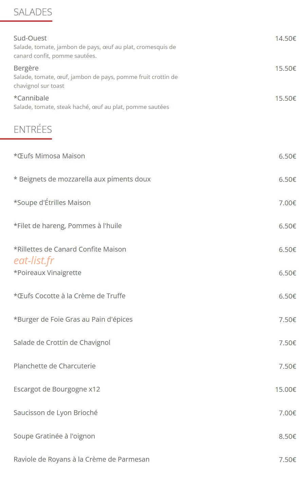Viewport: 306px width, 478px height.
Task: Select Raviole de Royans à la Crème de Parmesan
Action: click(x=82, y=459)
